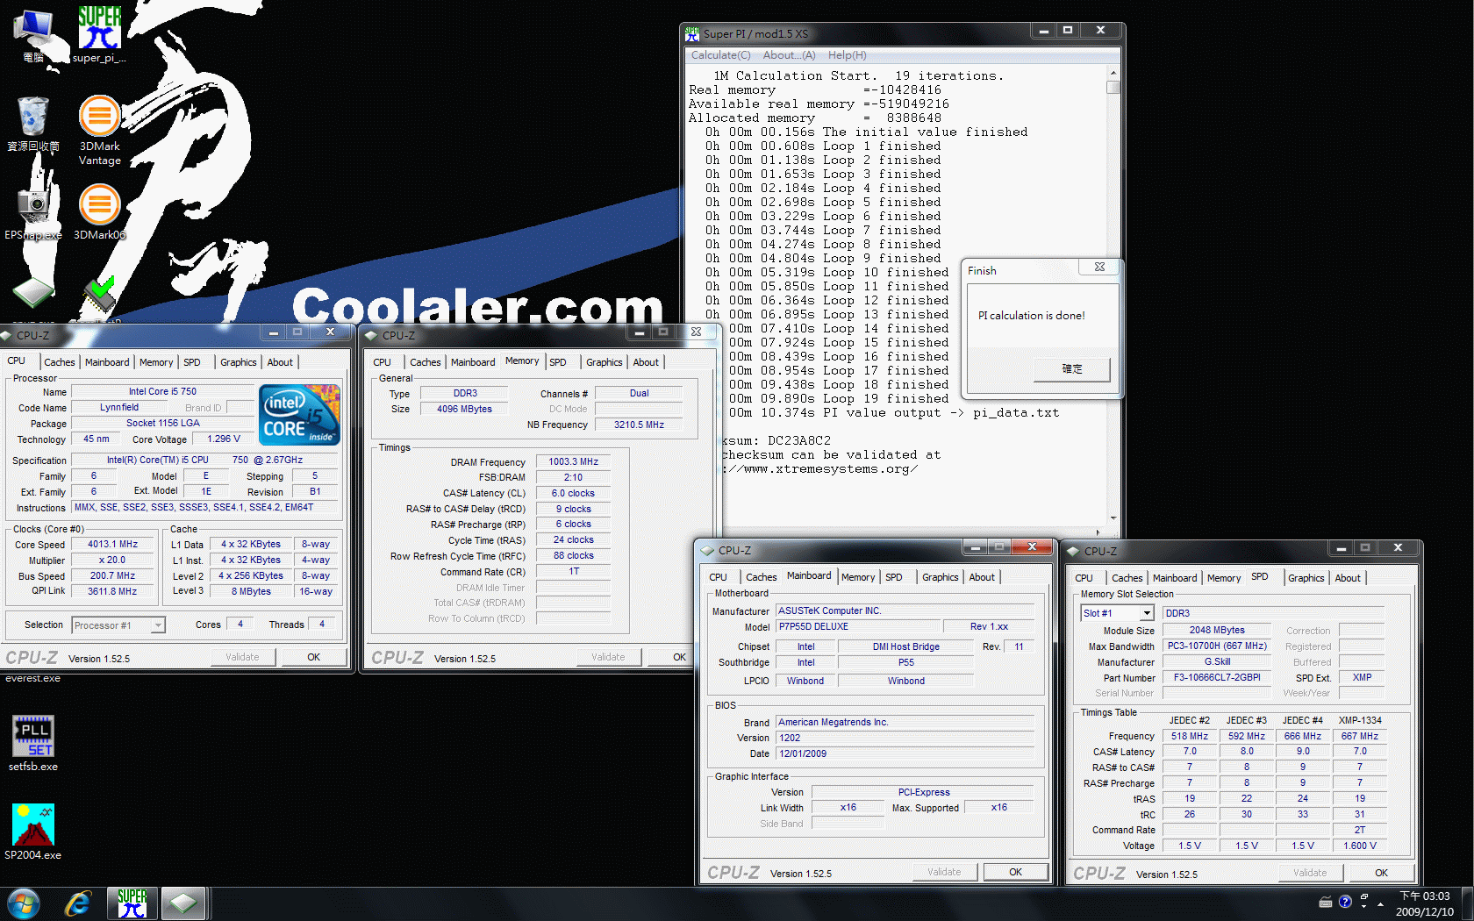
Task: Select Mainboard tab in CPU window
Action: (x=107, y=362)
